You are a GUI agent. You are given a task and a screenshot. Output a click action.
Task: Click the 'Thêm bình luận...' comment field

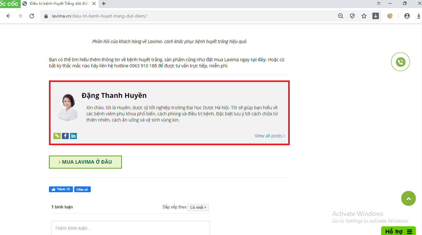tap(131, 228)
